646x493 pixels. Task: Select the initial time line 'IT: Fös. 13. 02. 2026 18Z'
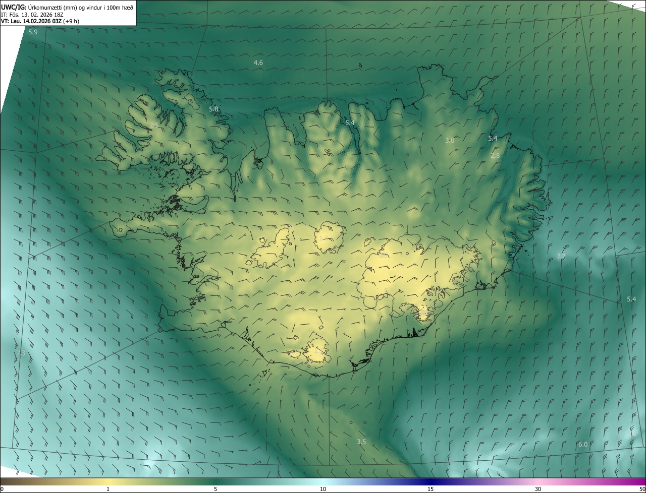(x=32, y=14)
